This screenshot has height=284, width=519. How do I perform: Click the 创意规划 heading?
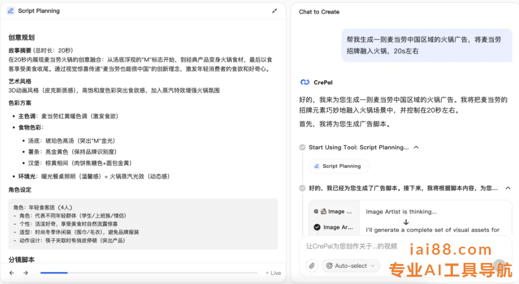(22, 37)
